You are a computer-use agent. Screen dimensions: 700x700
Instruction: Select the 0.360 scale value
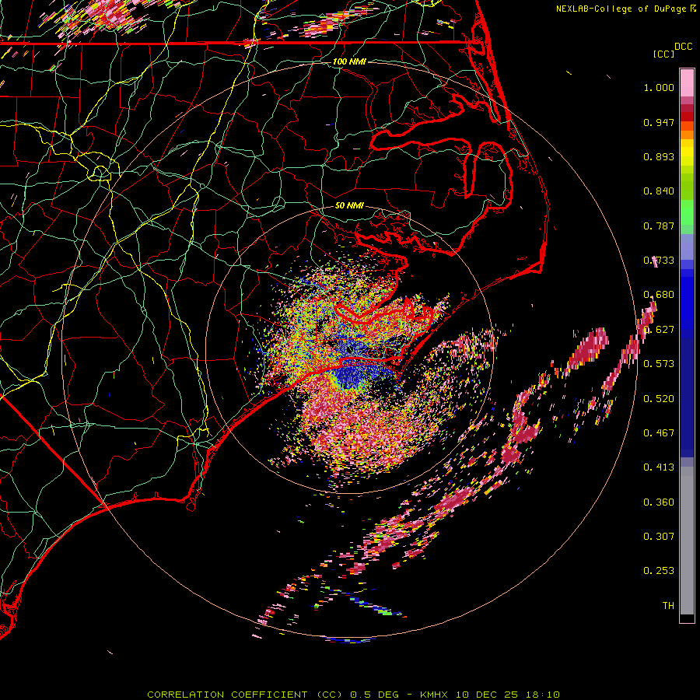[x=659, y=502]
